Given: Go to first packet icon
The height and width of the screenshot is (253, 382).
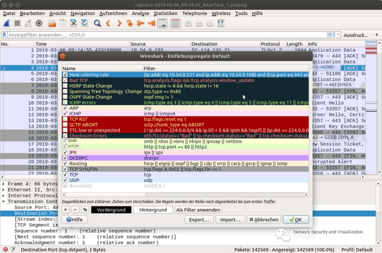Looking at the screenshot, I should (x=140, y=23).
